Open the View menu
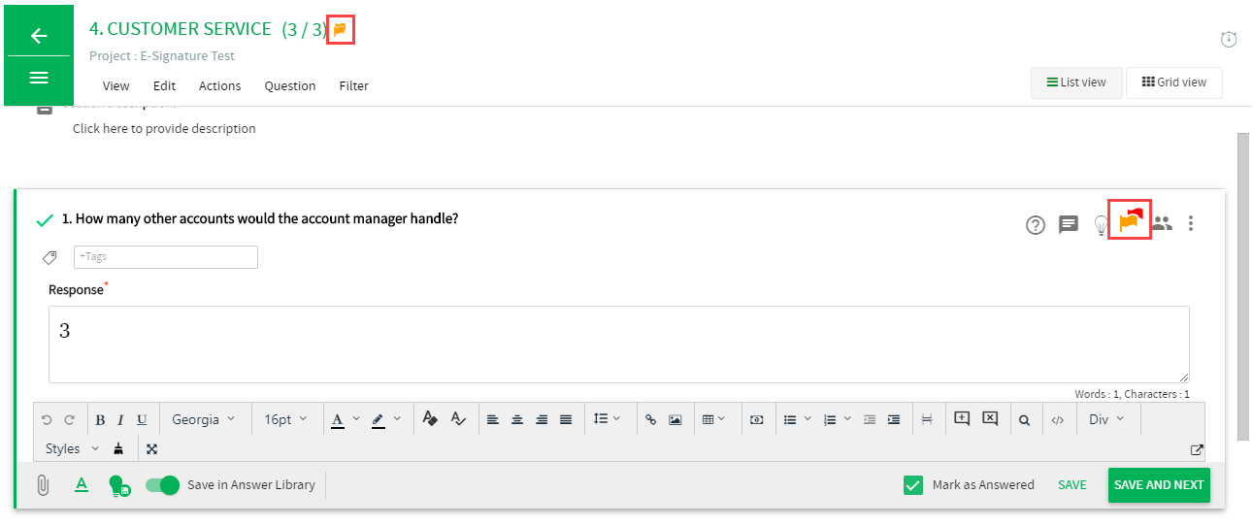The image size is (1253, 526). click(116, 85)
